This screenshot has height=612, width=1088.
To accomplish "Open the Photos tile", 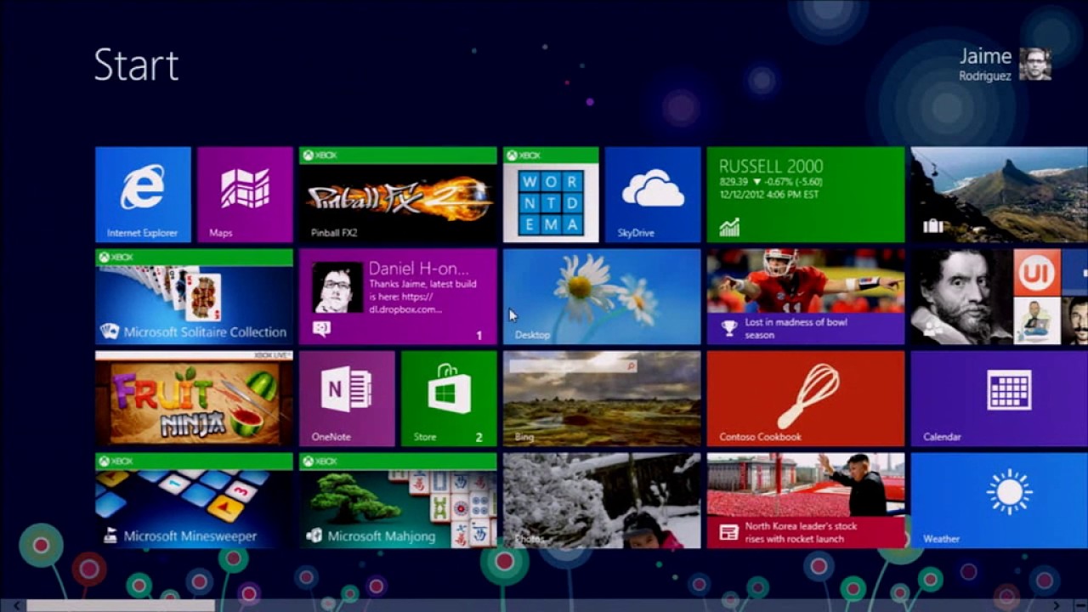I will coord(602,501).
